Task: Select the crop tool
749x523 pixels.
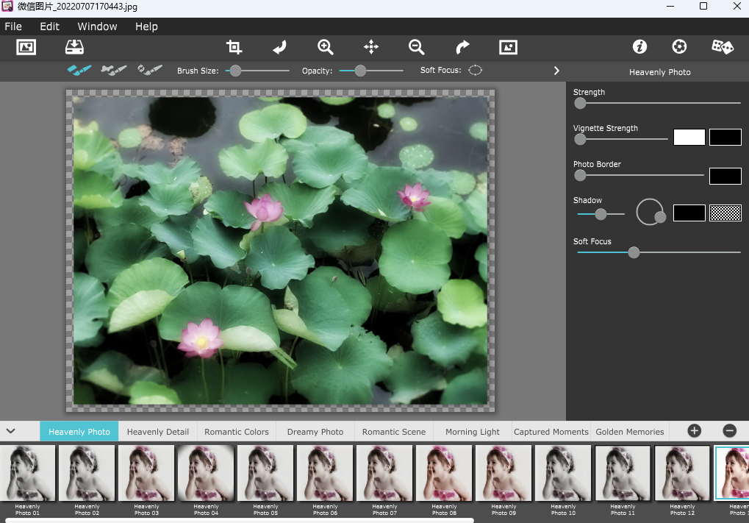Action: [x=234, y=47]
